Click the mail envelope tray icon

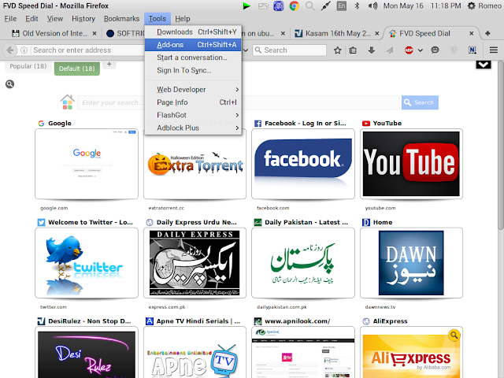click(x=263, y=6)
